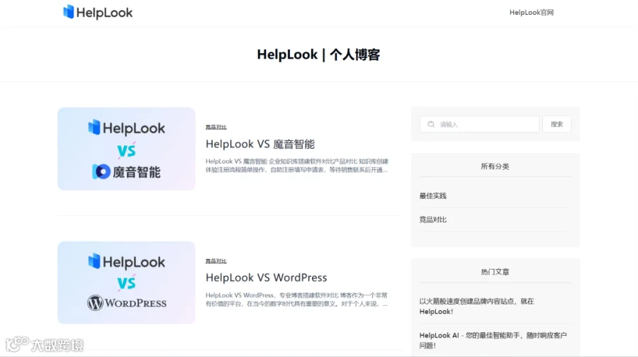Click the WordPress article excerpt text

tap(296, 299)
